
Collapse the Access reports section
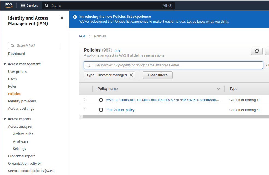point(5,119)
